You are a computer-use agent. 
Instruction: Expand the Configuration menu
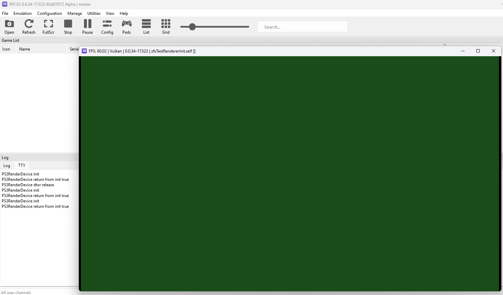tap(50, 13)
